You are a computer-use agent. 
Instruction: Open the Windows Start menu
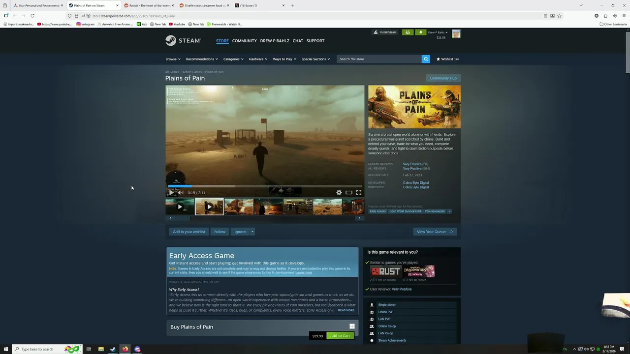click(x=6, y=349)
